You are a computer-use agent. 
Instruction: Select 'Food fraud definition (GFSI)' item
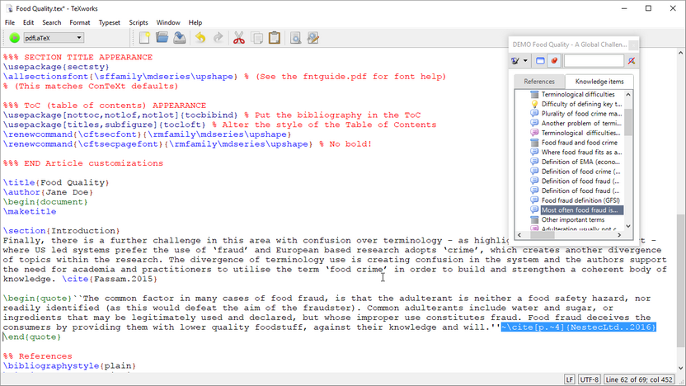coord(580,200)
